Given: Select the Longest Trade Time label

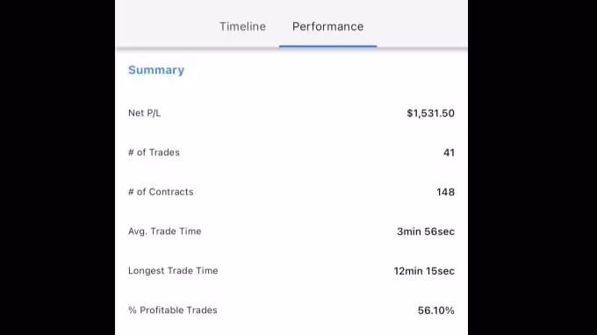Looking at the screenshot, I should 173,271.
